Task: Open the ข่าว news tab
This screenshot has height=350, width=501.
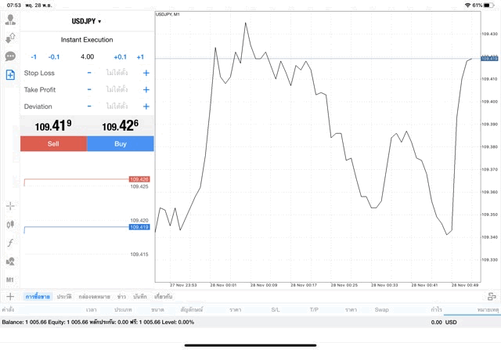Action: 121,297
